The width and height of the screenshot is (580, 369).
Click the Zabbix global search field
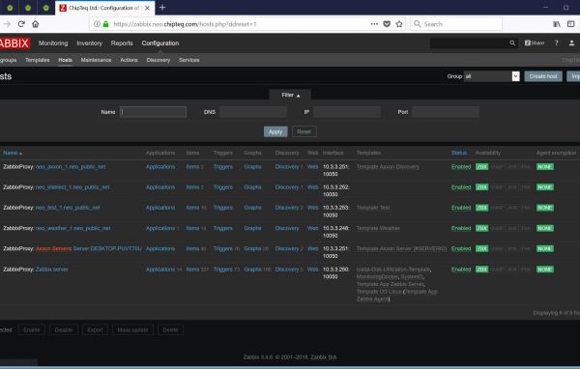tap(469, 43)
